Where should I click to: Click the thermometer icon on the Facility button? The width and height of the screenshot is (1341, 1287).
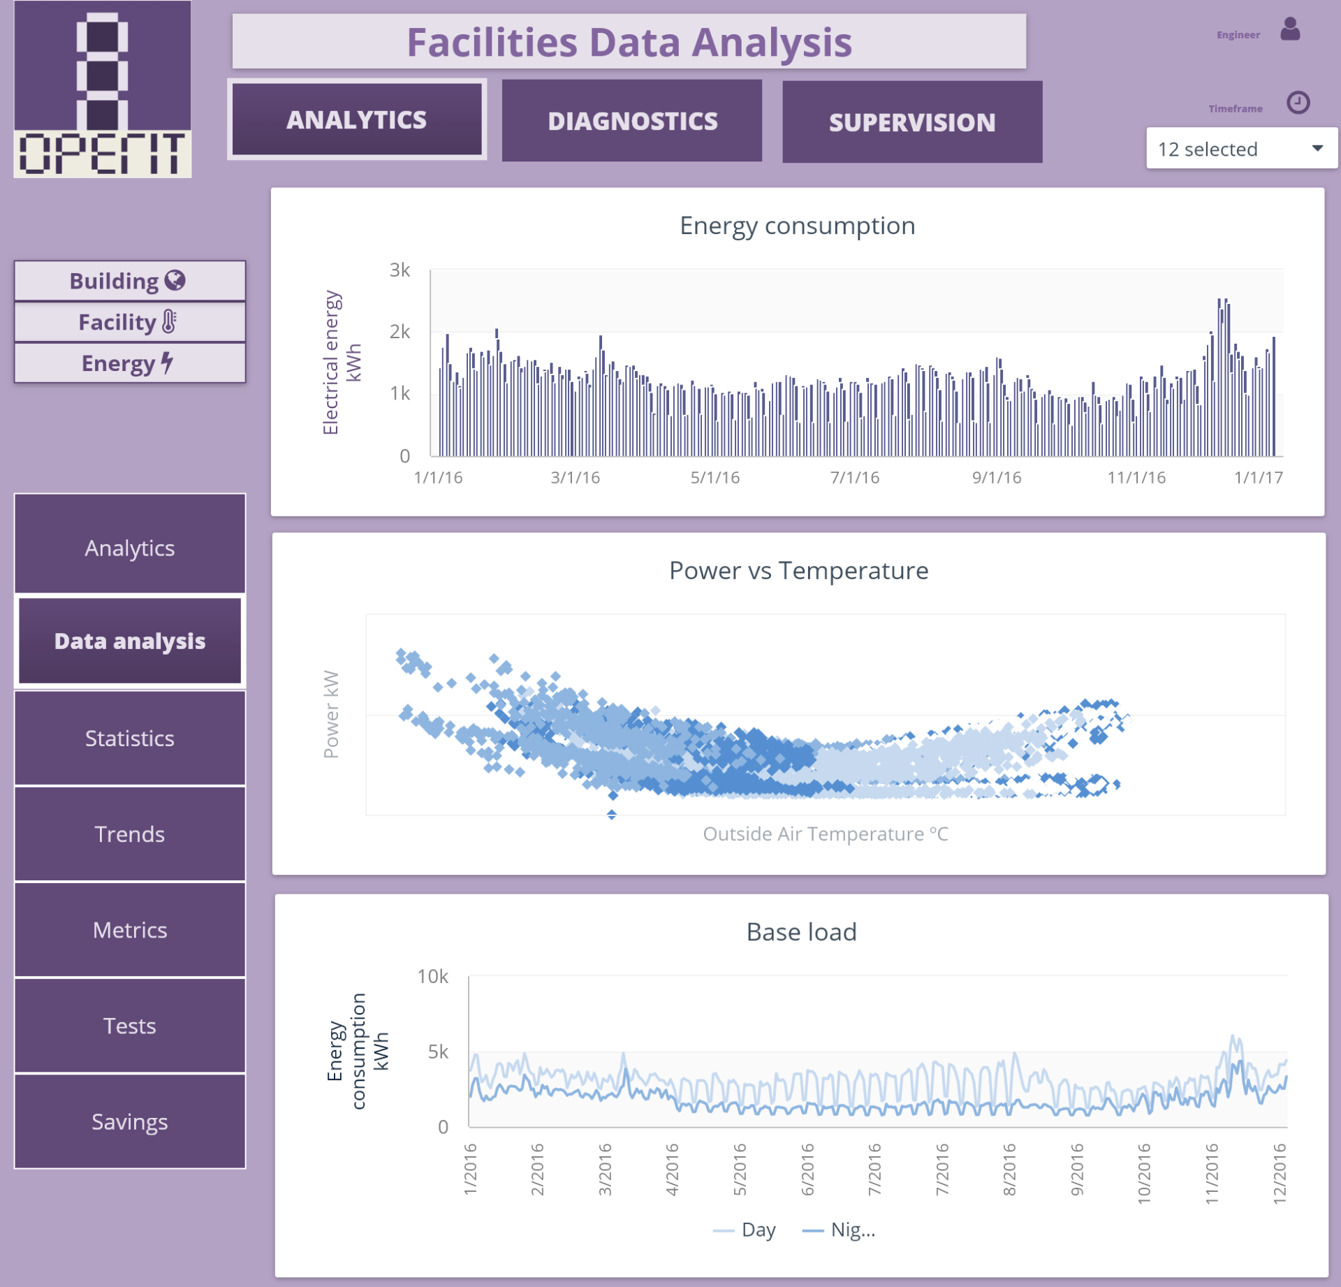click(168, 321)
